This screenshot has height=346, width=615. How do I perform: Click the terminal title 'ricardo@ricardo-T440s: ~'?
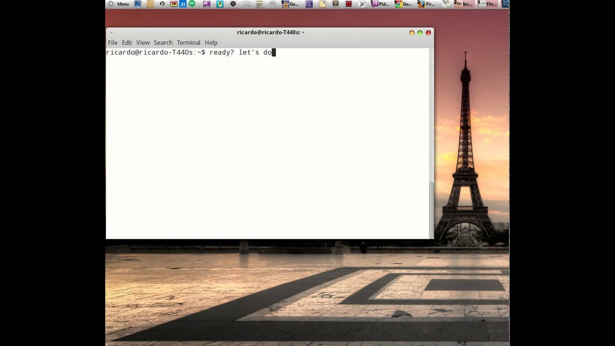[x=271, y=33]
